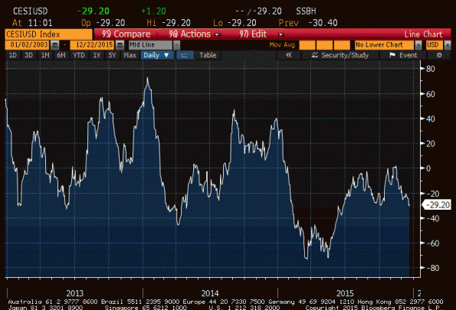Open Security/Study chart icon
Screen dimensions: 456x310
coord(315,55)
